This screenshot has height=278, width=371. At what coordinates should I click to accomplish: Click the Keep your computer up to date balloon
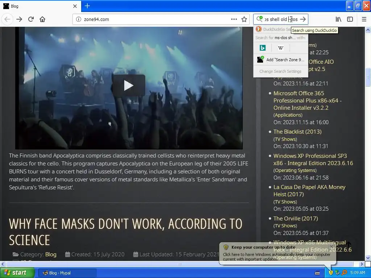tap(277, 253)
